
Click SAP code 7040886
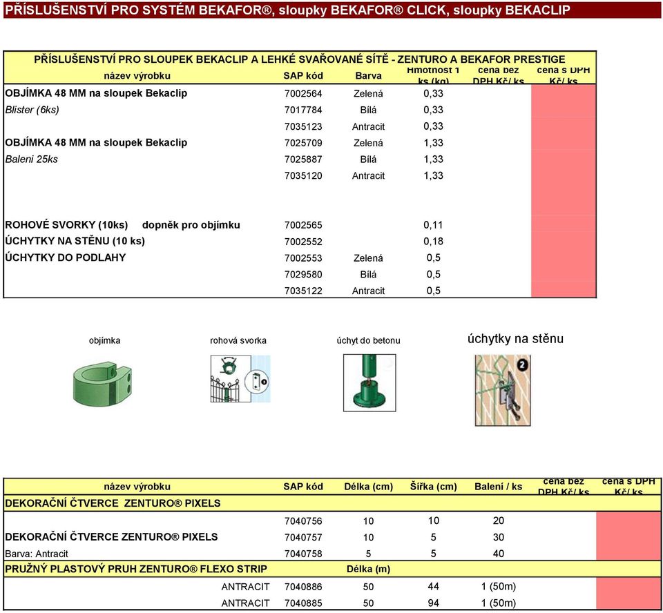[x=303, y=587]
